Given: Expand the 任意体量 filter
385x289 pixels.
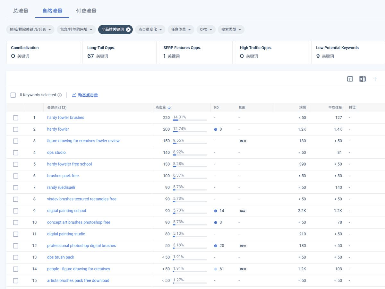Looking at the screenshot, I should click(x=181, y=30).
